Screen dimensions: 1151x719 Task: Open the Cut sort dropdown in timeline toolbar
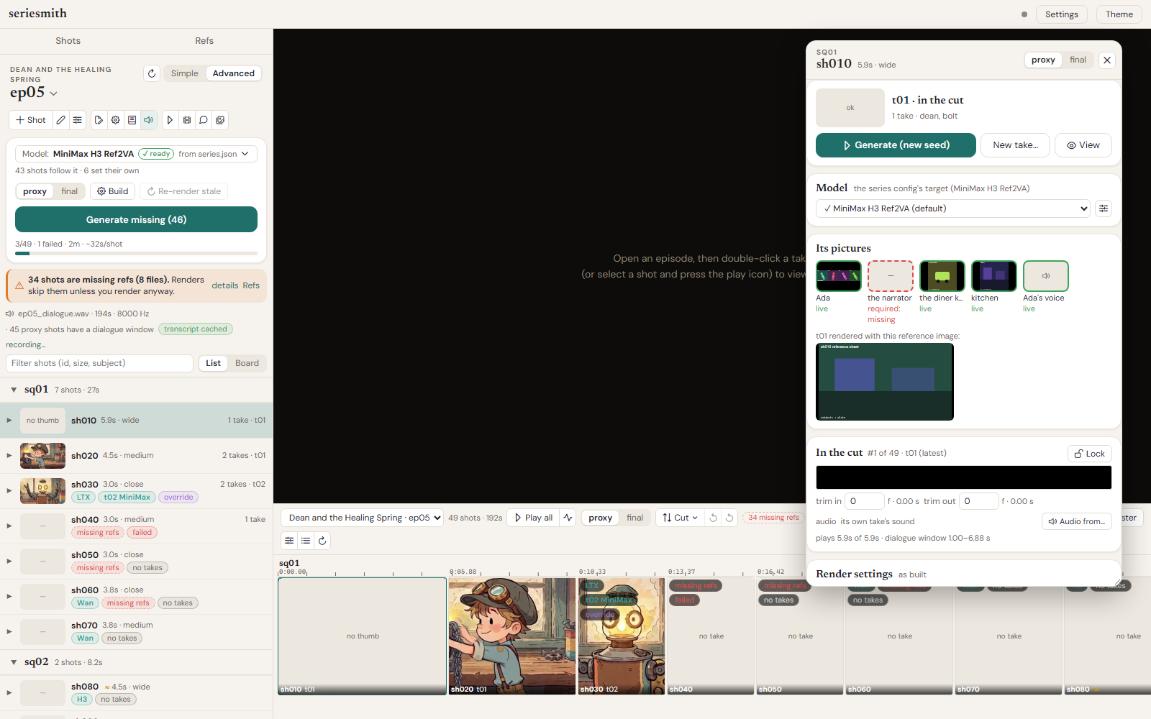[680, 518]
